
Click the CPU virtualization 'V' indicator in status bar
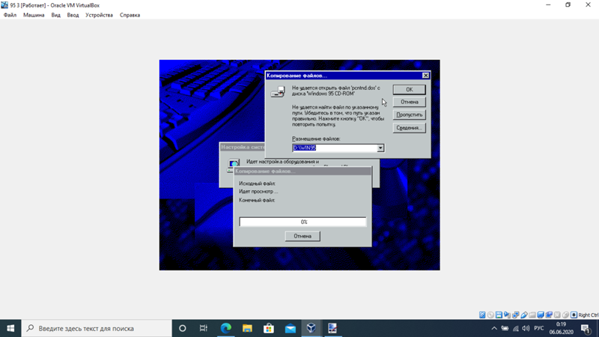click(557, 315)
